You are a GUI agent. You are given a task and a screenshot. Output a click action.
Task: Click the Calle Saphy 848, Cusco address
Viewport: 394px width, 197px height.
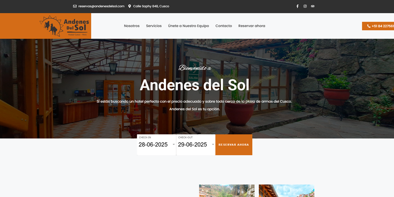(x=151, y=6)
